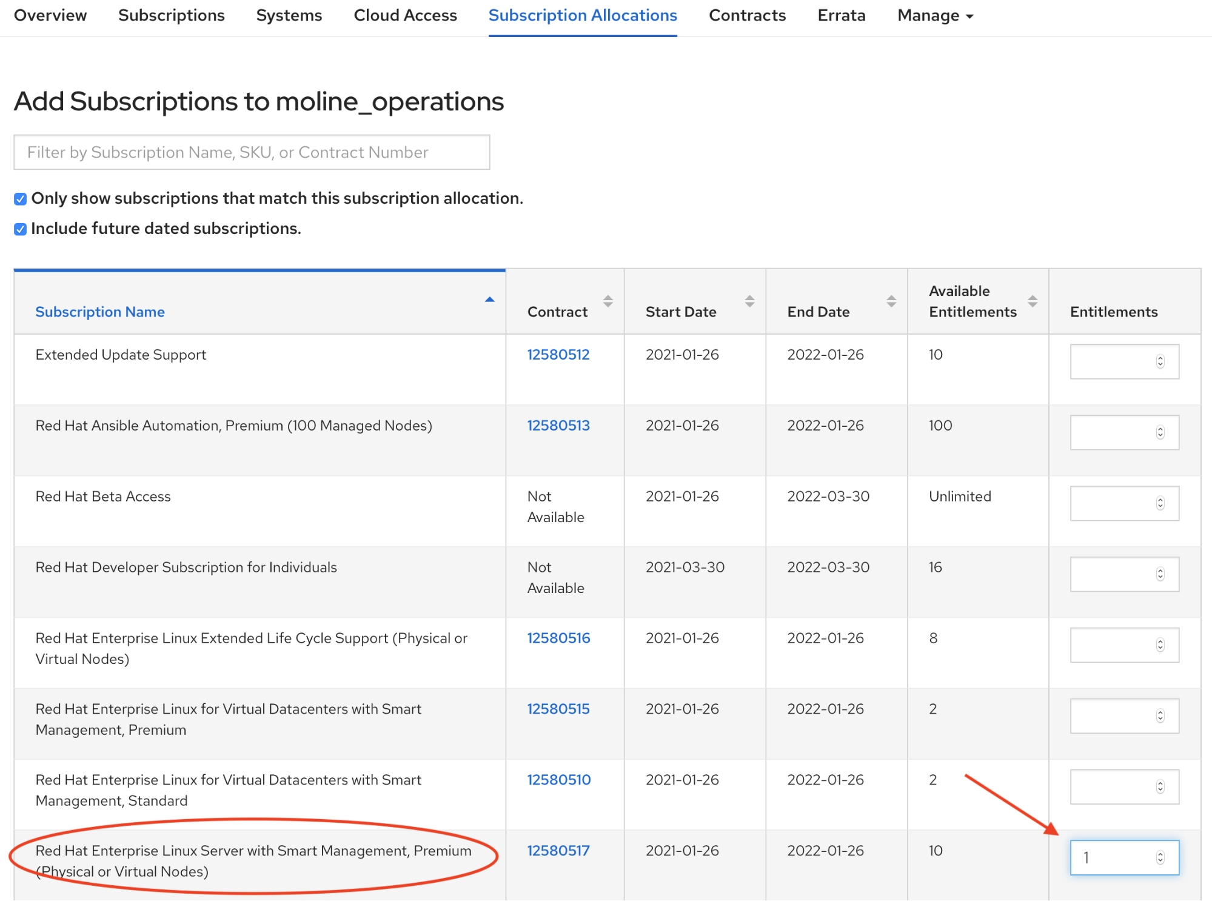Switch to the Cloud Access tab
Image resolution: width=1212 pixels, height=901 pixels.
(405, 16)
